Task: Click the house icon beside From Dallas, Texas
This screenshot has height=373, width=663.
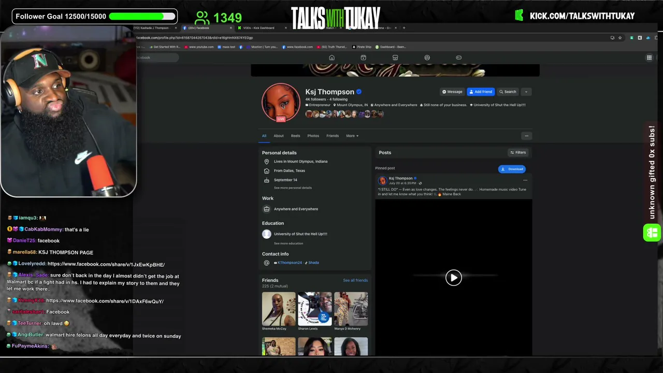Action: click(267, 171)
